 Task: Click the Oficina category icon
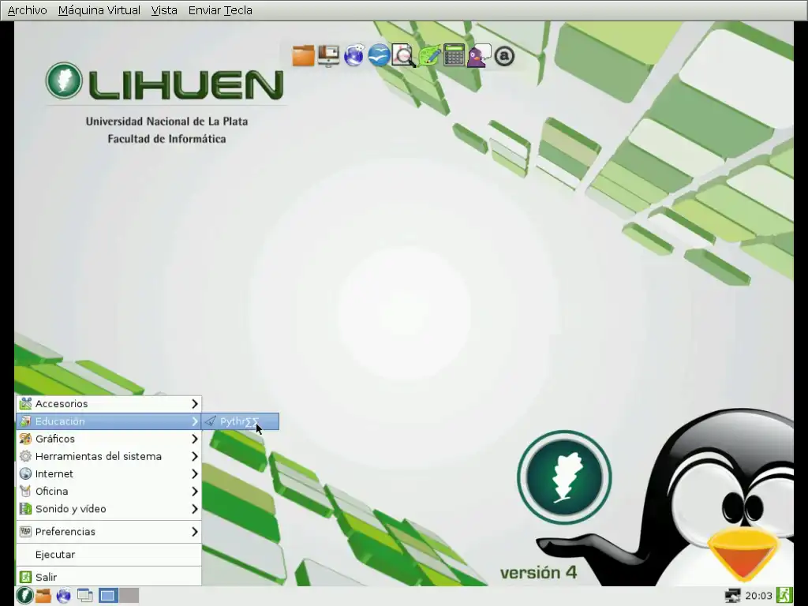pos(25,491)
